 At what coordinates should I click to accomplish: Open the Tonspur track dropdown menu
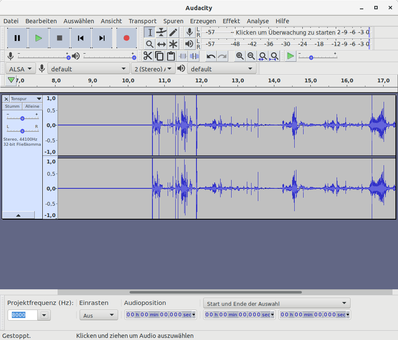(26, 99)
